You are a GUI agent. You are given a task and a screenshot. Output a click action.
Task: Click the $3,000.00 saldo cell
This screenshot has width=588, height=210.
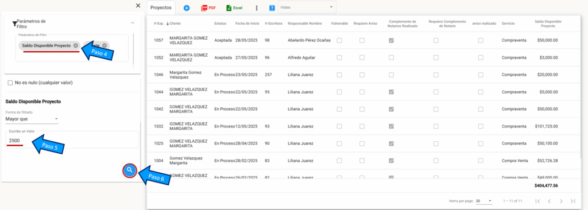click(548, 57)
